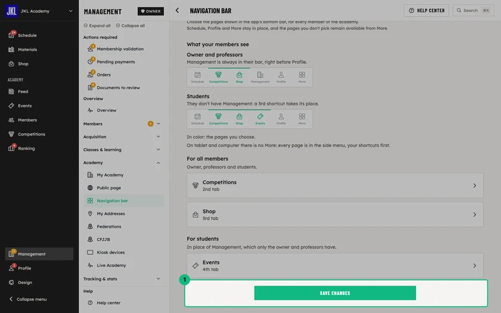Screen dimensions: 501x313
Task: Click Events icon in students preview bar
Action: 260,116
